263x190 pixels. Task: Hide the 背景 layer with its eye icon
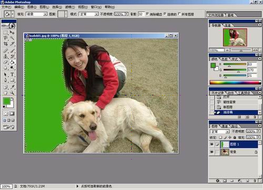(212, 152)
